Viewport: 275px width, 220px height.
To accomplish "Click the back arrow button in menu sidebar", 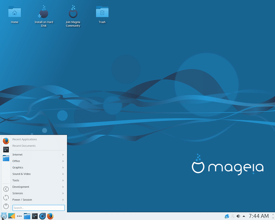I will [x=6, y=189].
